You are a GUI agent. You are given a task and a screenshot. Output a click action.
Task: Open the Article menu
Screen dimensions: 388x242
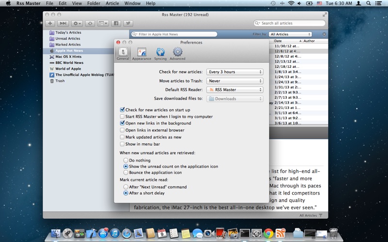[x=113, y=3]
